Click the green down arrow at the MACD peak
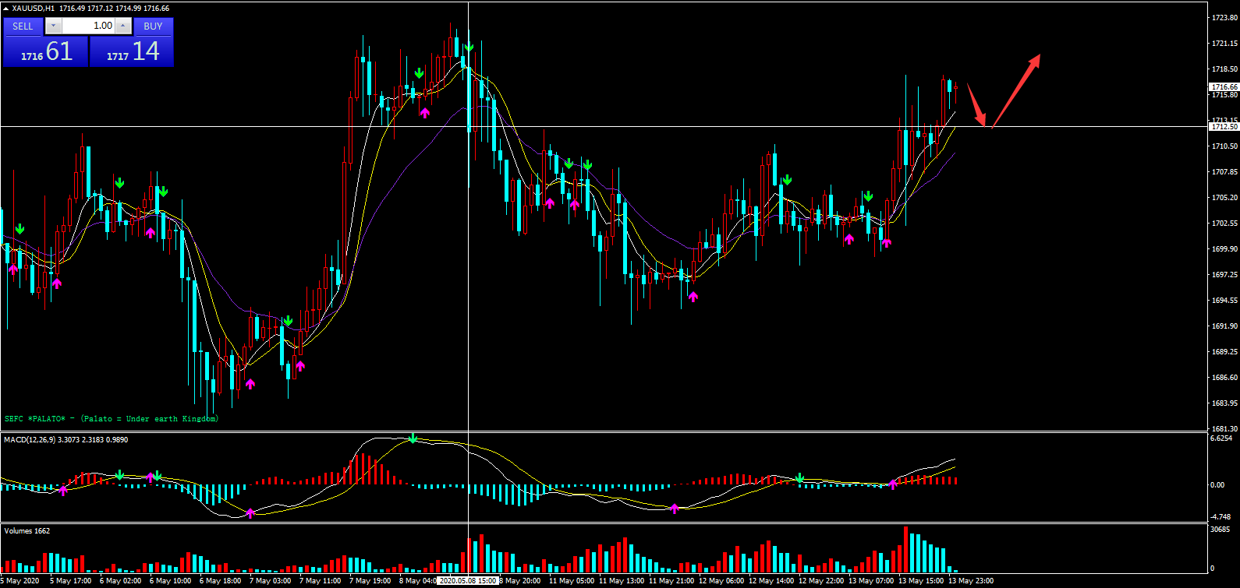1240x588 pixels. (x=413, y=439)
